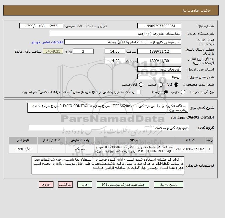Click the buyer organization name field

click(x=115, y=33)
